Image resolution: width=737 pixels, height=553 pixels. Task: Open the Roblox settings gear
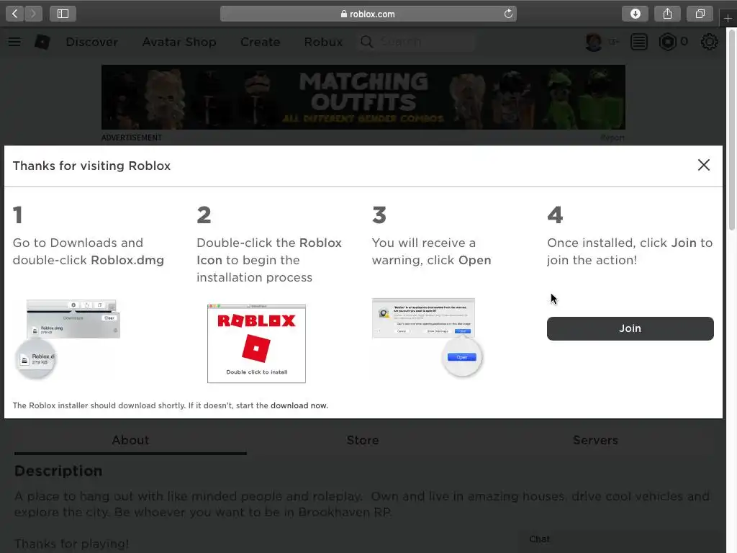709,42
